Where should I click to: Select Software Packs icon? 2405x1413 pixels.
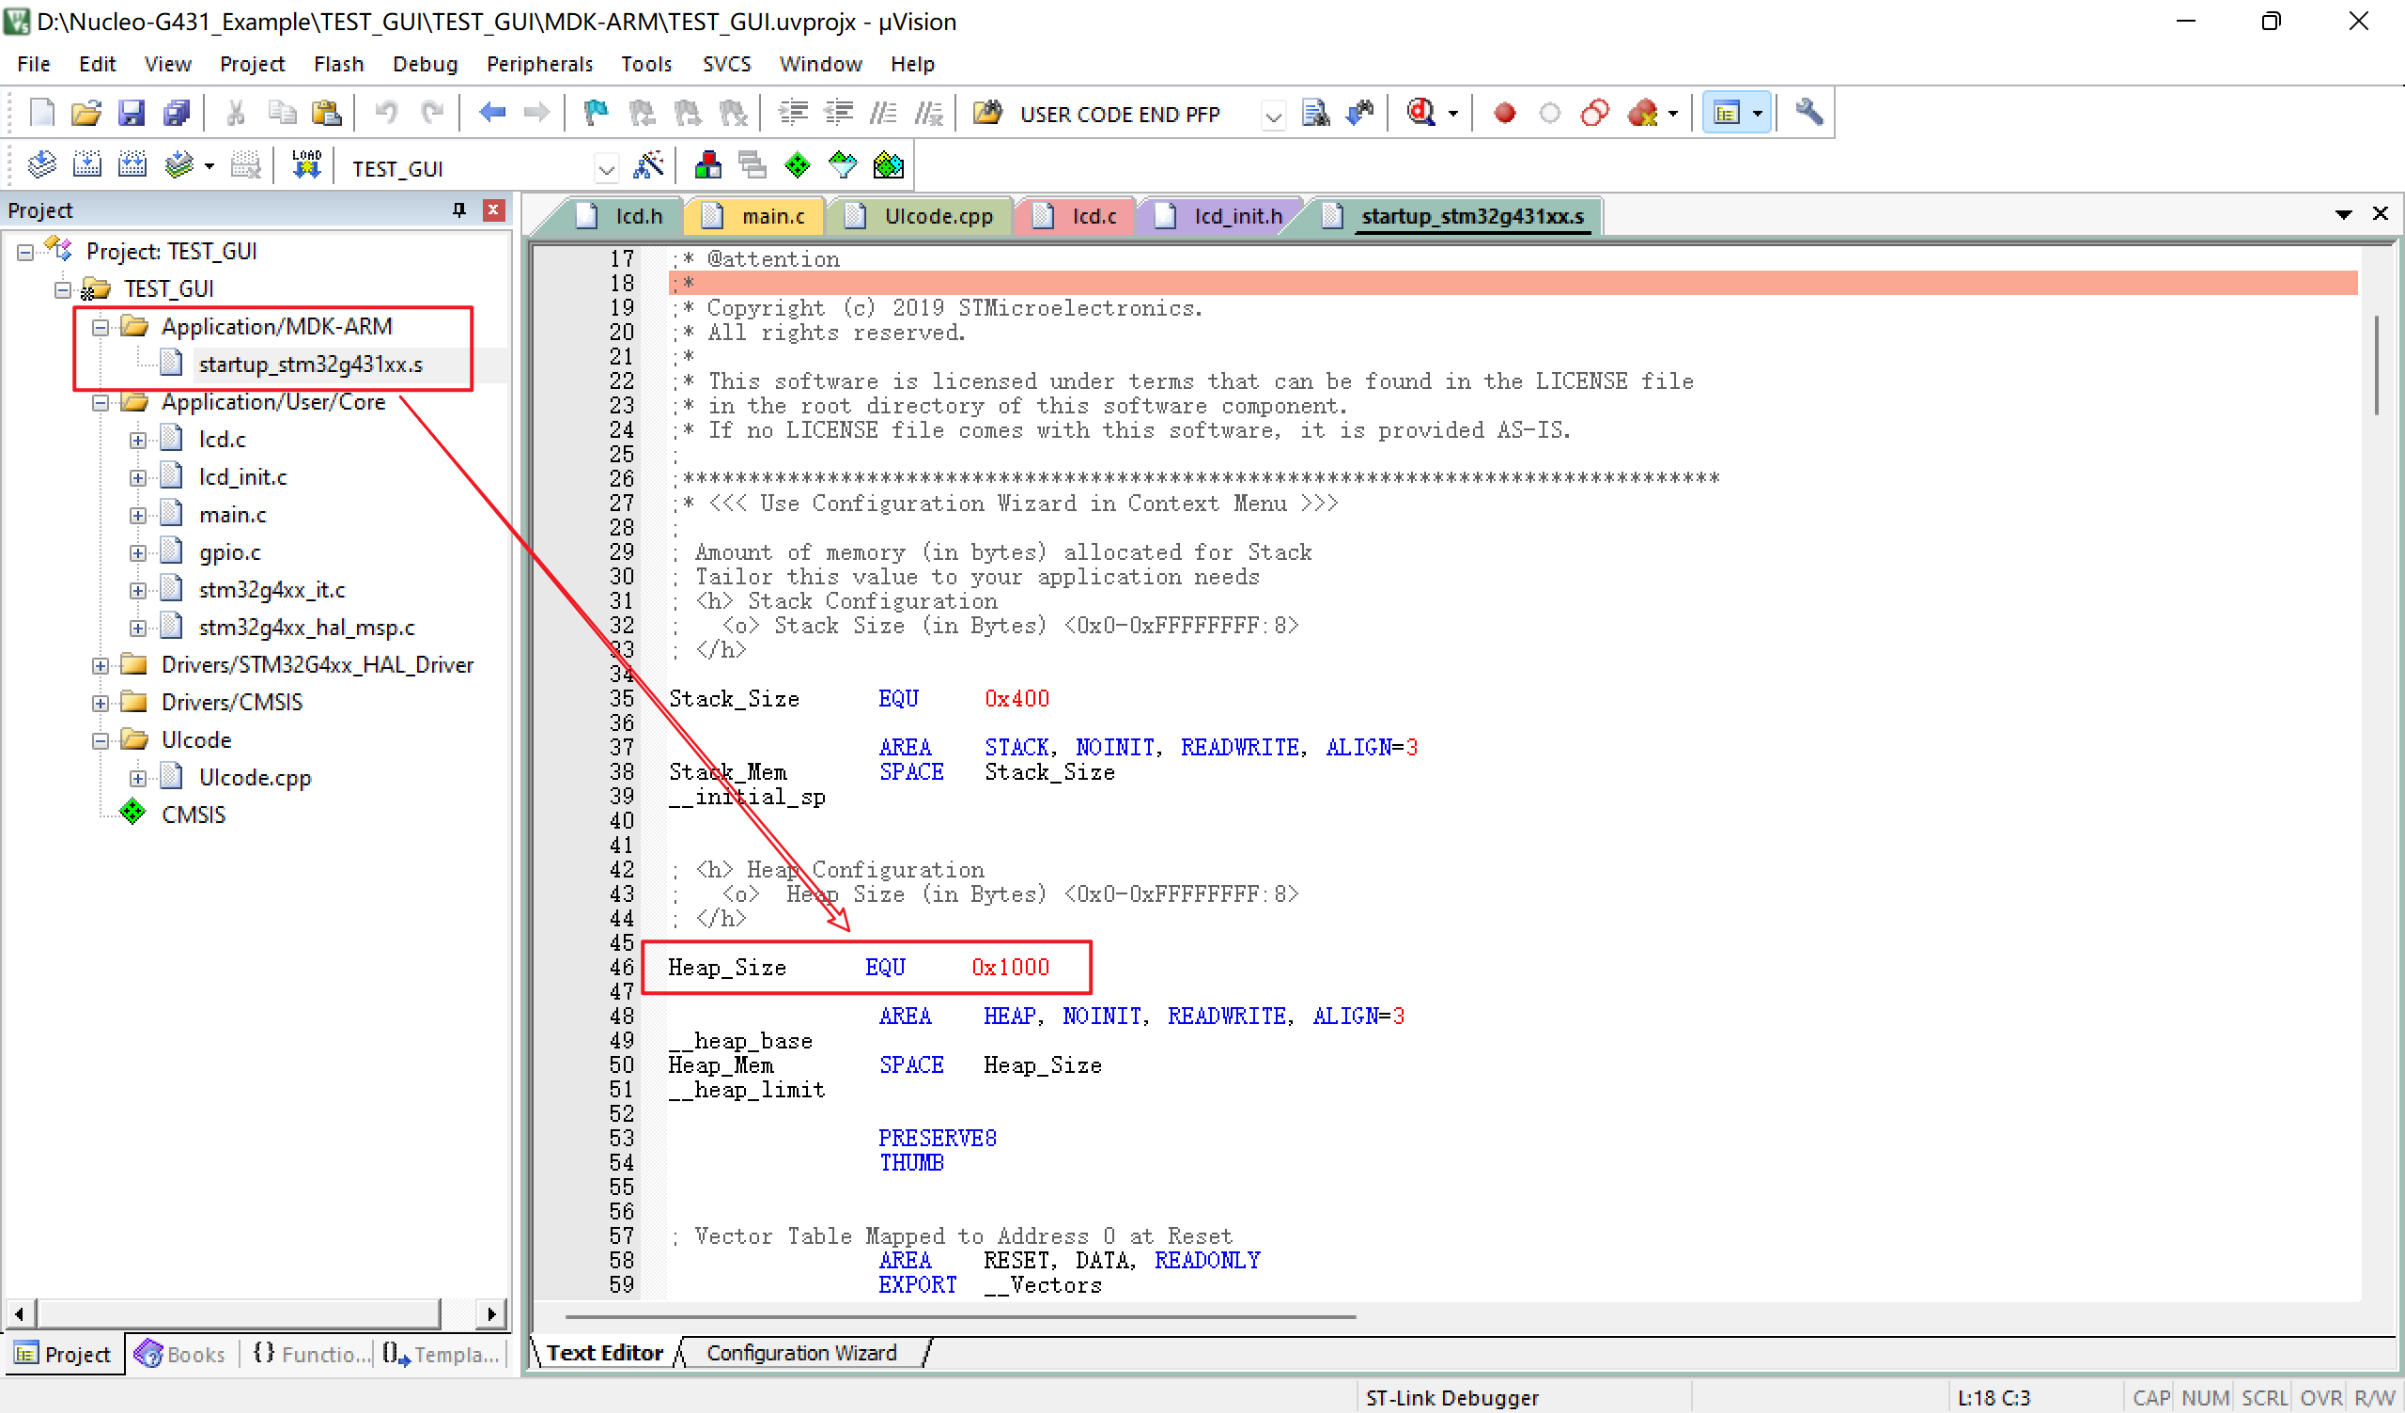tap(843, 167)
